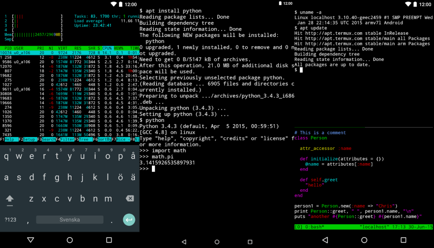Tap the keyboard-hide back arrow under htop
This screenshot has width=434, height=248.
click(31, 240)
